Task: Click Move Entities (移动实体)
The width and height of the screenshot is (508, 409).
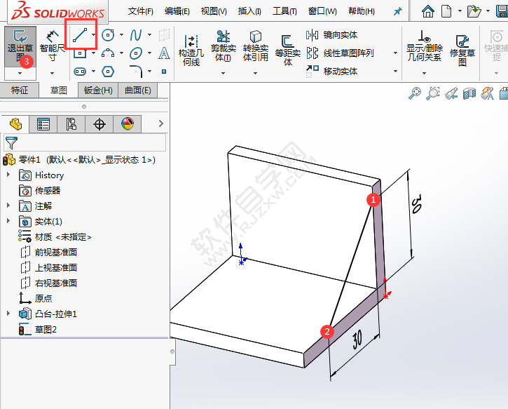Action: coord(331,71)
